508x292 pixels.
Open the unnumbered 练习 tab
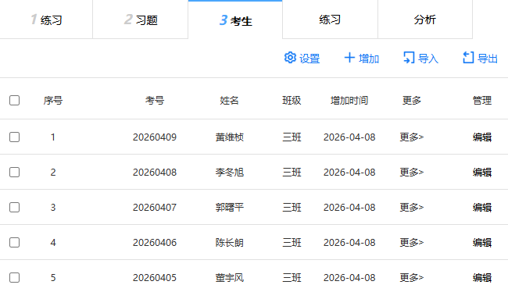pos(330,20)
